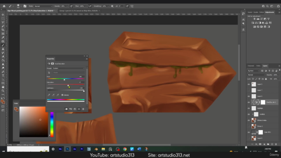Viewport: 281px width, 158px height.
Task: Add a layer mask from Layers panel
Action: point(260,144)
